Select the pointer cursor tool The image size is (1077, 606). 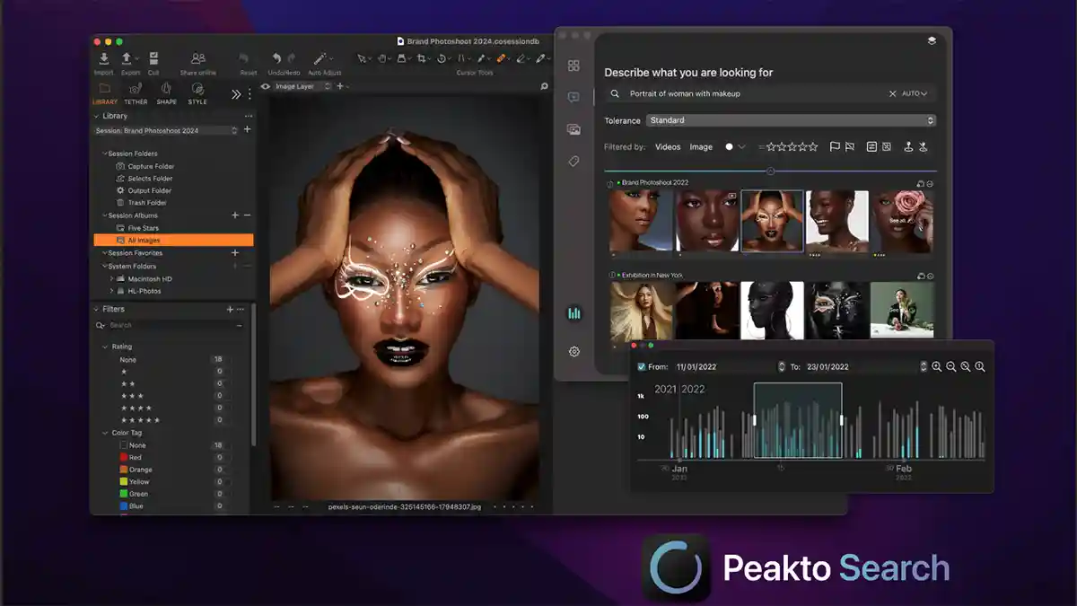362,59
